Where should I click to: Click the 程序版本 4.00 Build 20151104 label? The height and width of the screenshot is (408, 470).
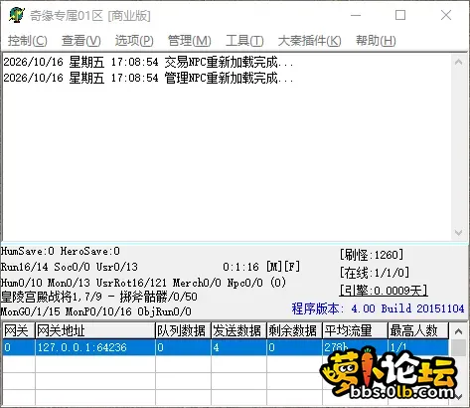tap(378, 308)
